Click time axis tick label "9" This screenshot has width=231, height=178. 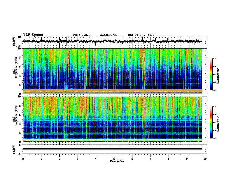pos(187,159)
